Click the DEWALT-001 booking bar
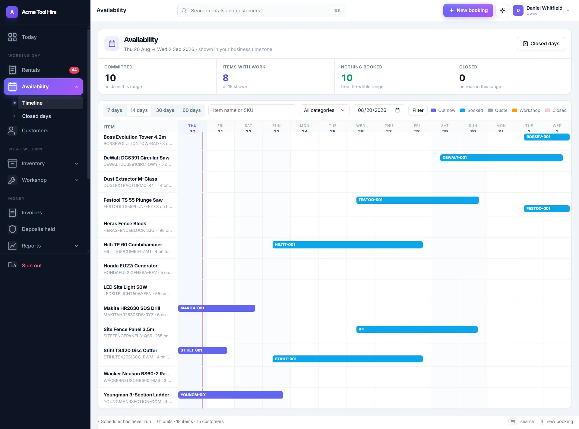Image resolution: width=579 pixels, height=429 pixels. (x=501, y=158)
